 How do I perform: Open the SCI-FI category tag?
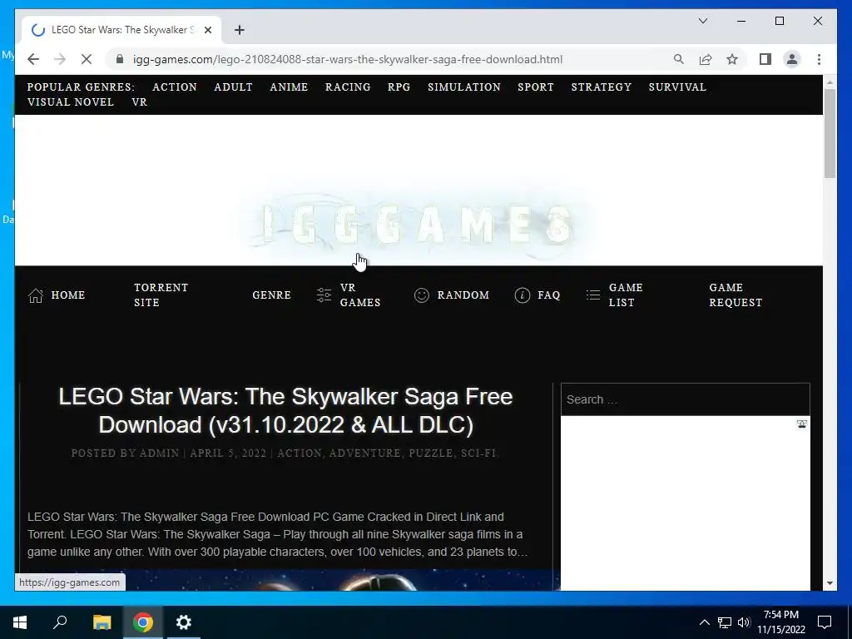click(478, 453)
